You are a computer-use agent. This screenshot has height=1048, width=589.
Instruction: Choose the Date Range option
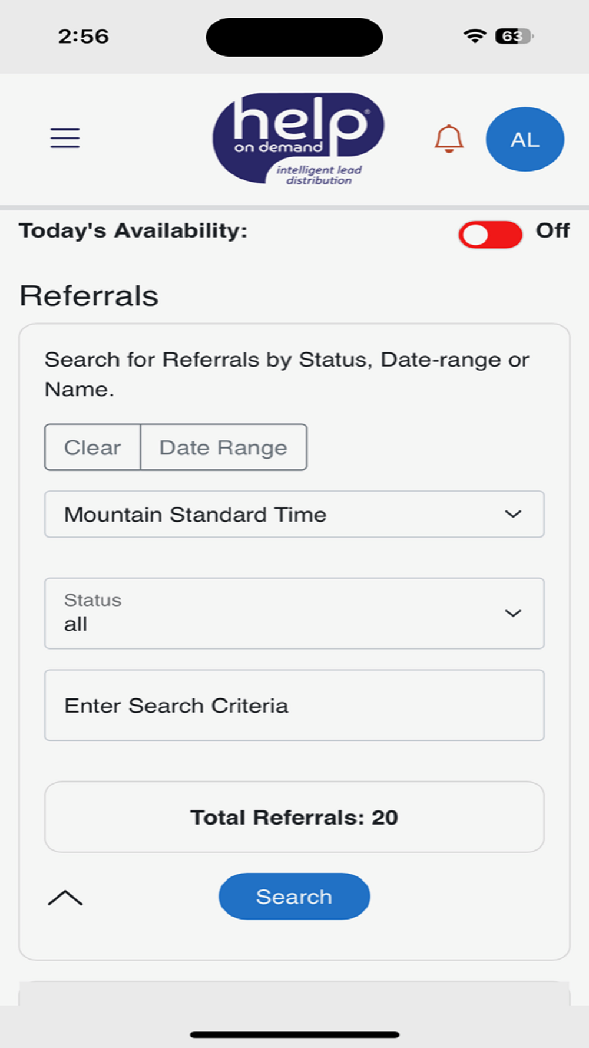coord(223,447)
